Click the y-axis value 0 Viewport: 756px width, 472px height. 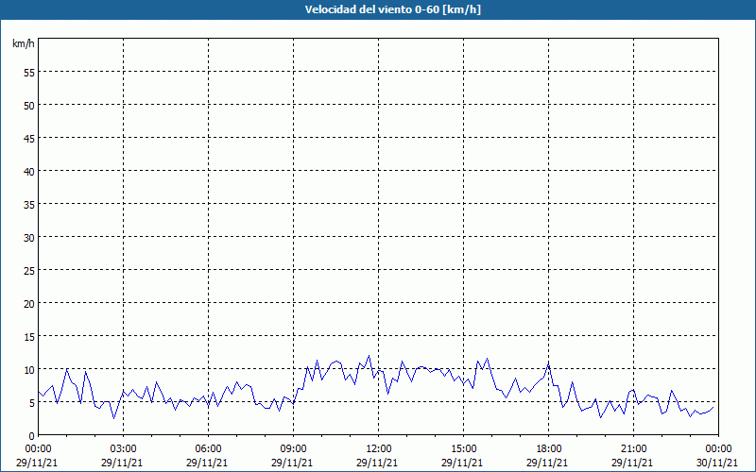coord(32,435)
